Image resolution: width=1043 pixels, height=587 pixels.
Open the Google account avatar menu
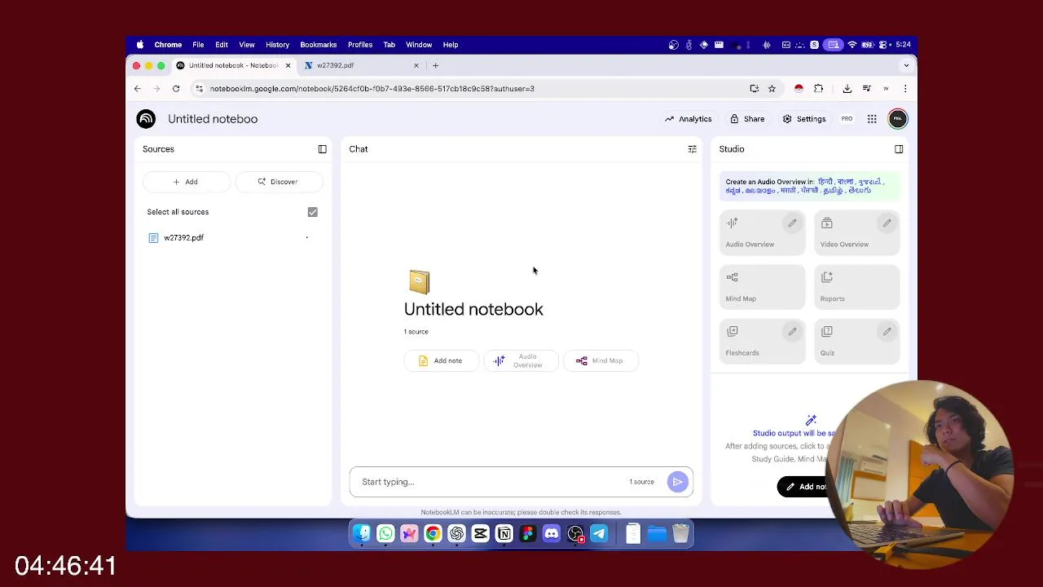click(x=897, y=119)
